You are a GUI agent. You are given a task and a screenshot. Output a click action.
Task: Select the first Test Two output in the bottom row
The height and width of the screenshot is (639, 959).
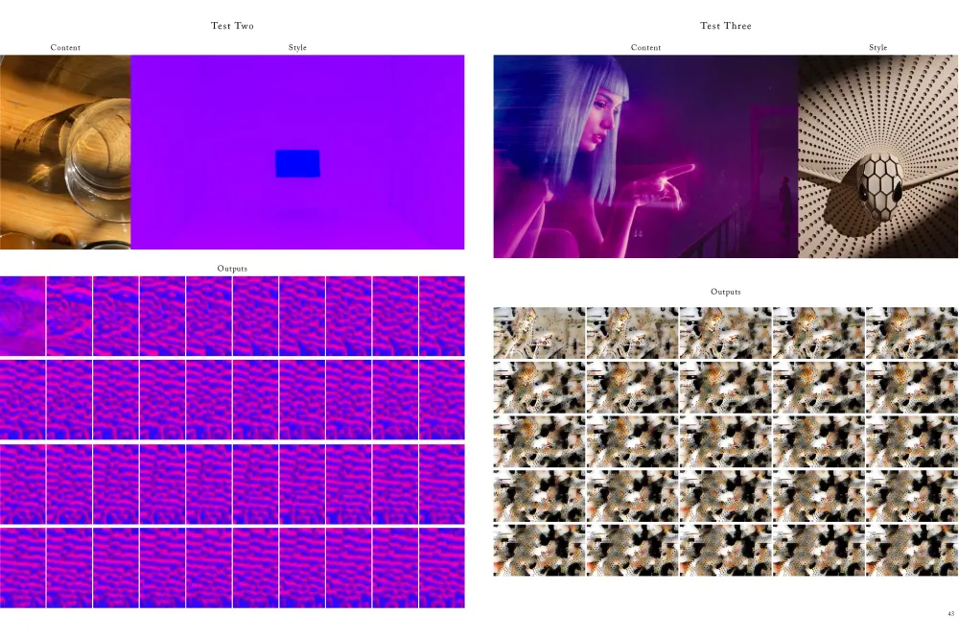[23, 567]
